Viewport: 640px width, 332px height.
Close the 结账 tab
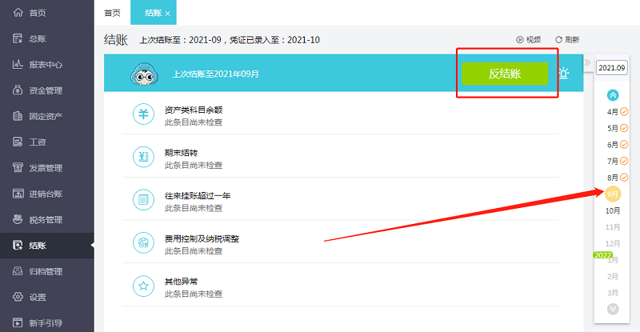click(x=168, y=14)
